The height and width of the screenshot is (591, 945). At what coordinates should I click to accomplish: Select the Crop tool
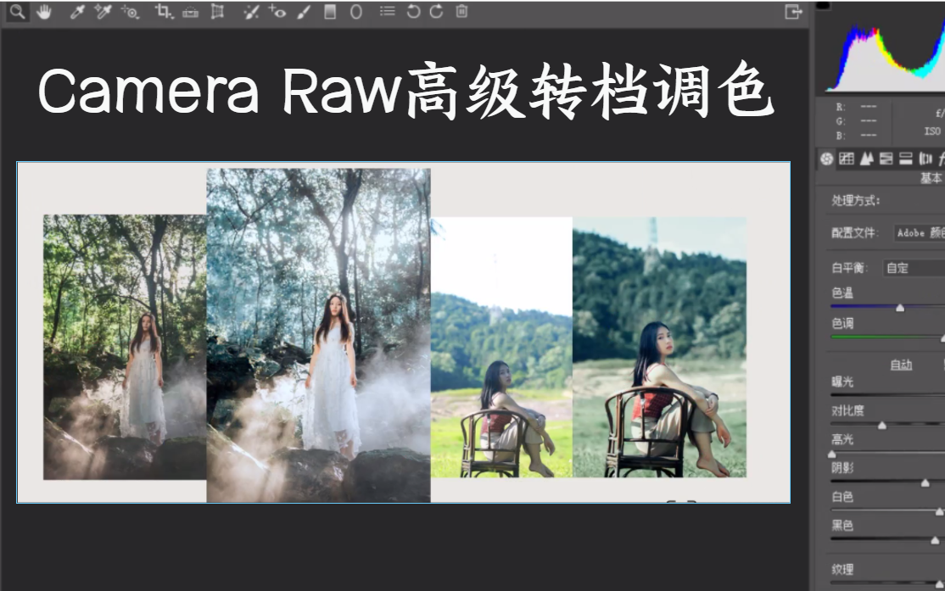(164, 13)
